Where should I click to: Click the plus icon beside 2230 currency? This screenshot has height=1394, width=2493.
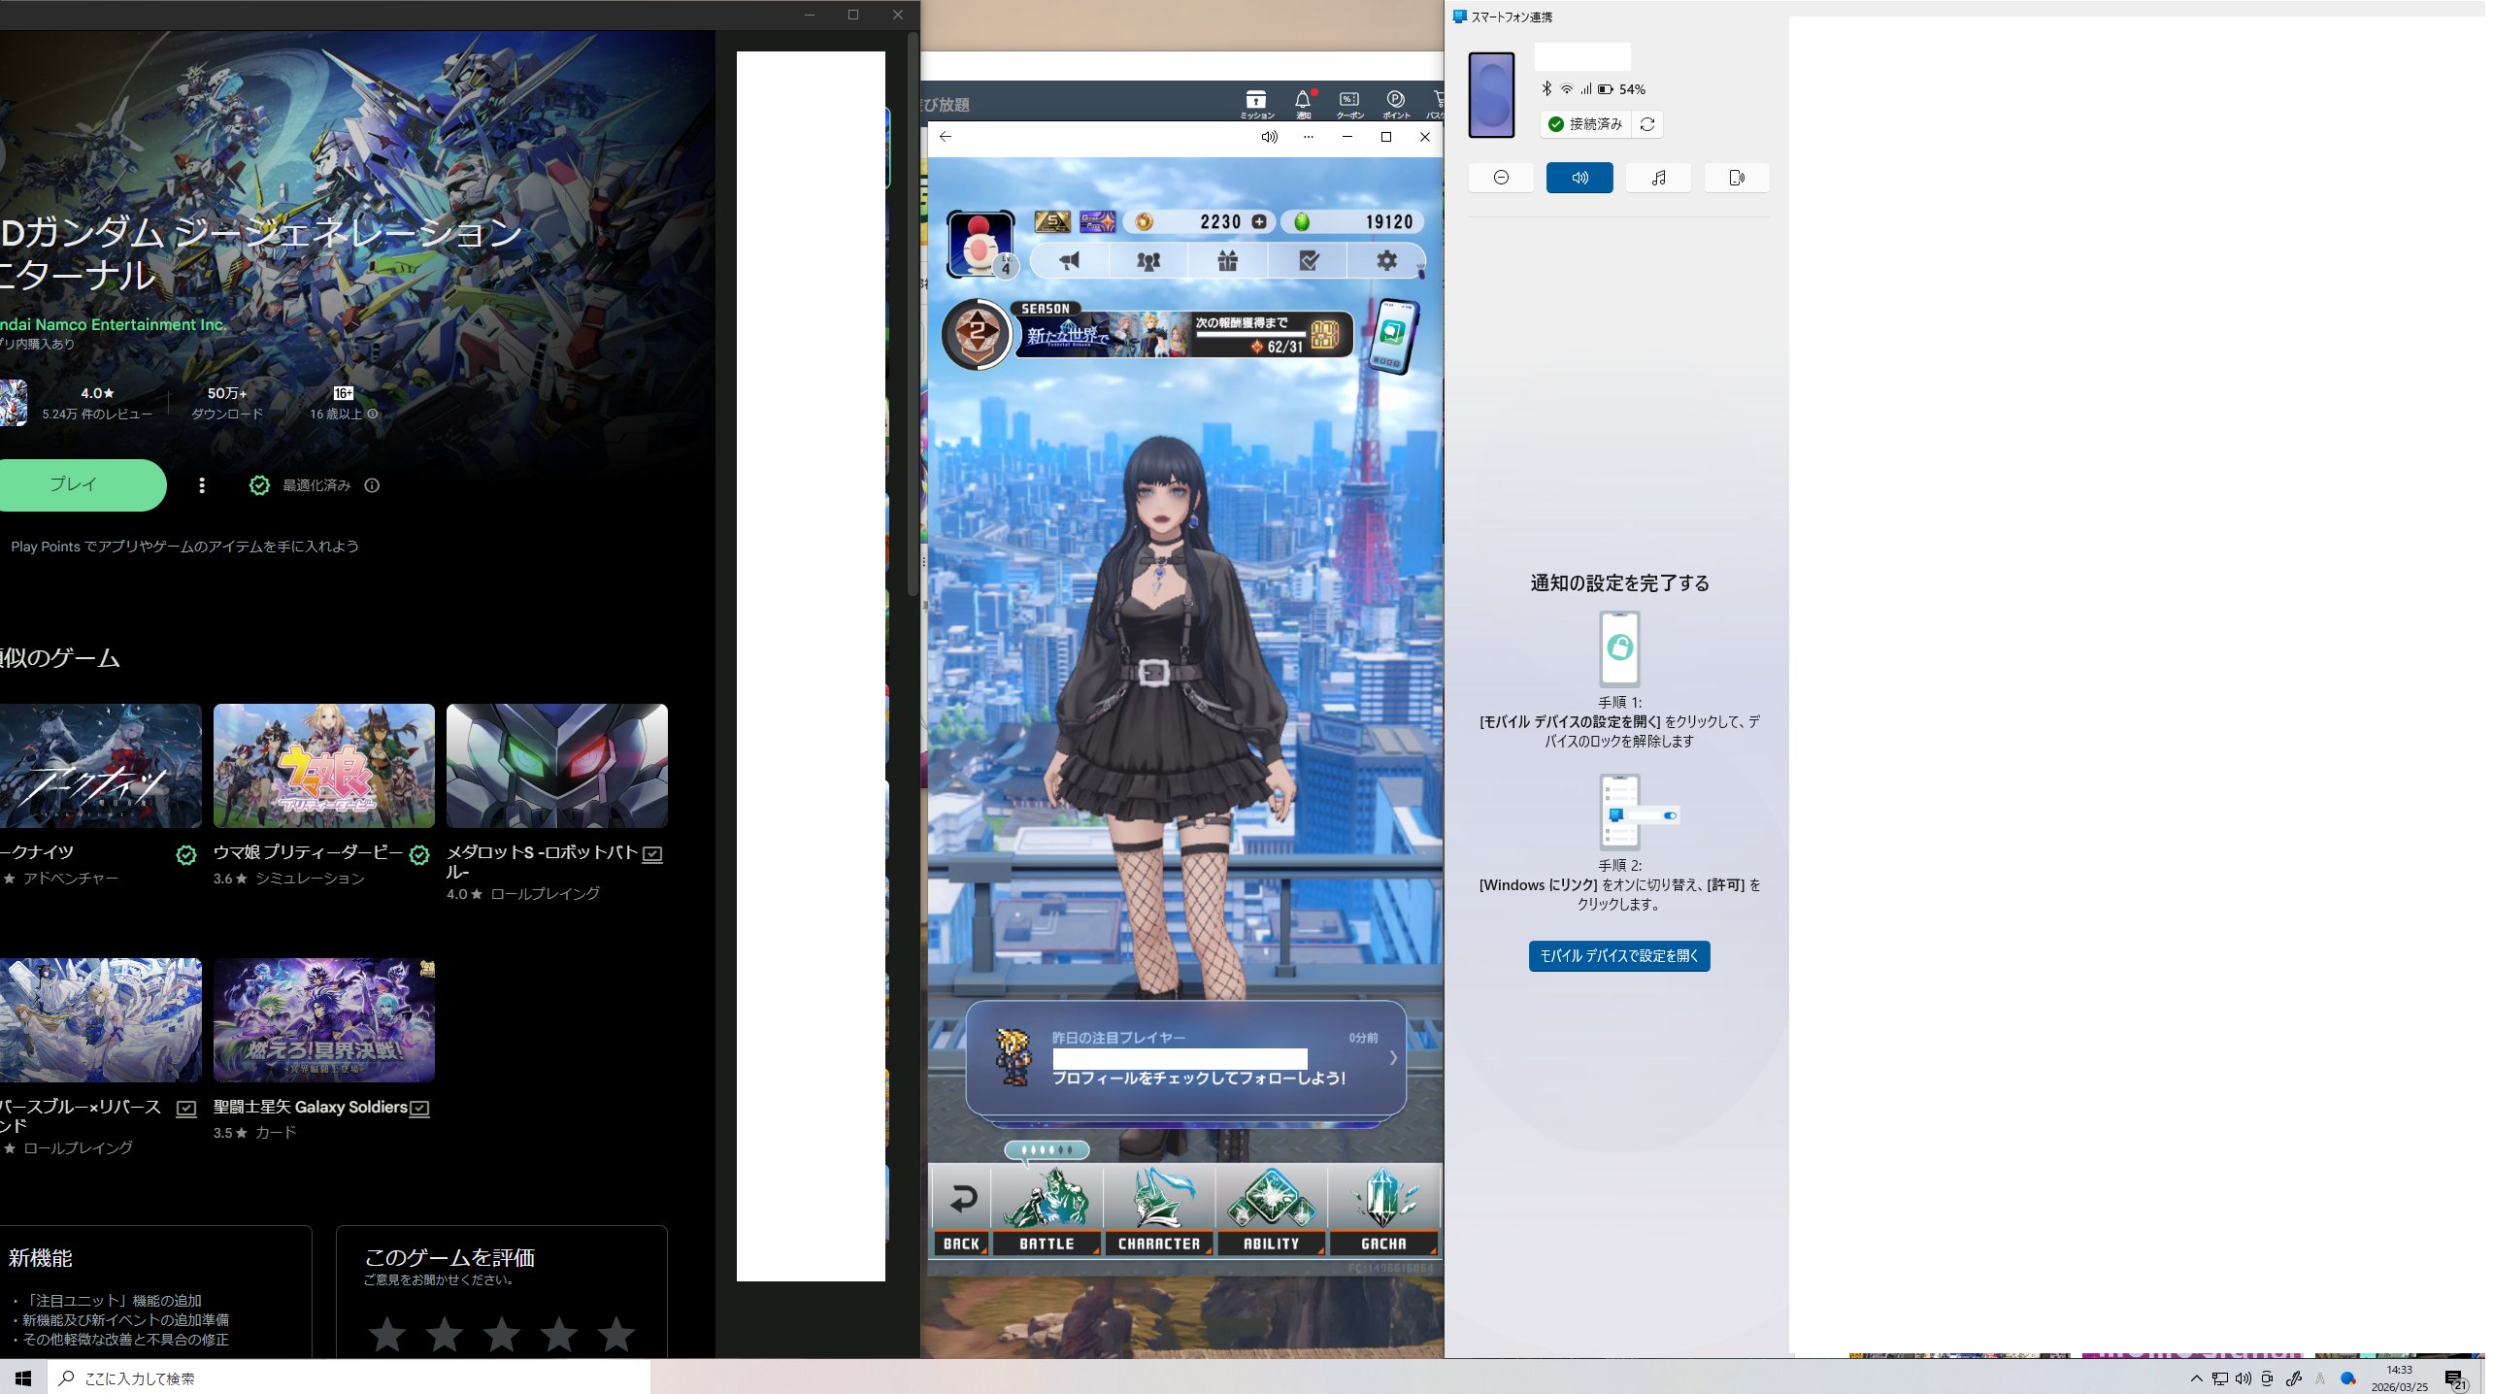point(1259,221)
